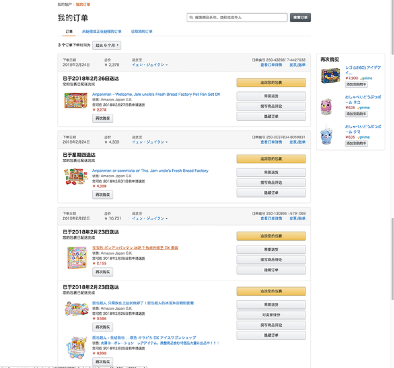Open the Pet Pan Set DX product thumbnail

76,101
